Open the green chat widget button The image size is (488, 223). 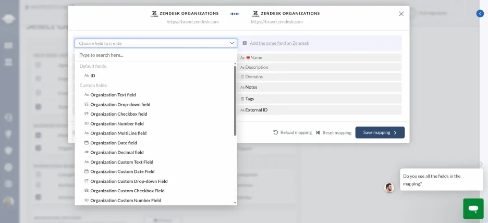(x=473, y=209)
